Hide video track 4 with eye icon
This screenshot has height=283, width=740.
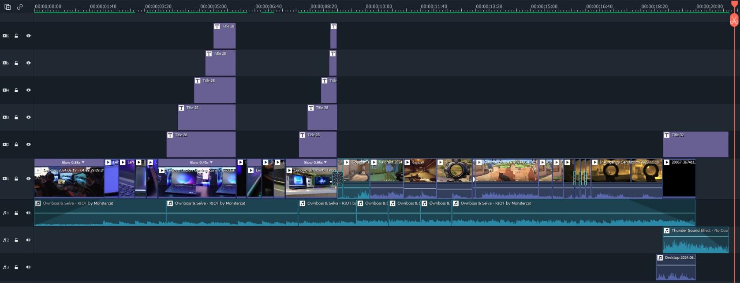coord(28,90)
